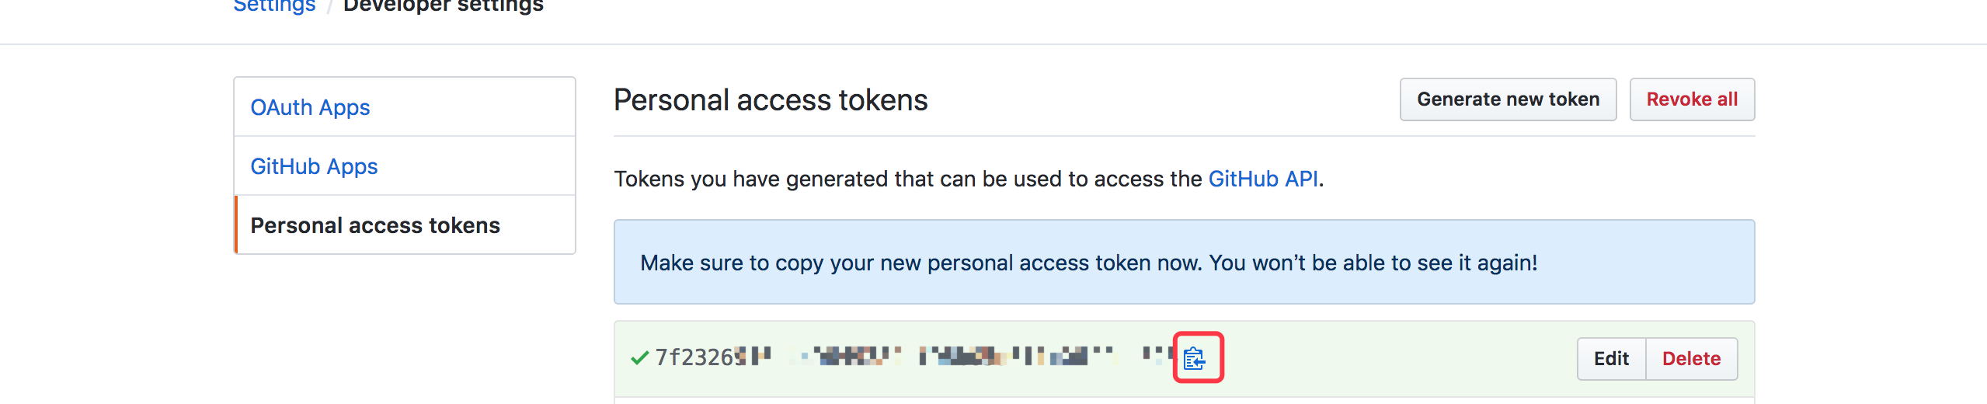Image resolution: width=1987 pixels, height=404 pixels.
Task: Click the green checkmark beside the token
Action: tap(639, 358)
